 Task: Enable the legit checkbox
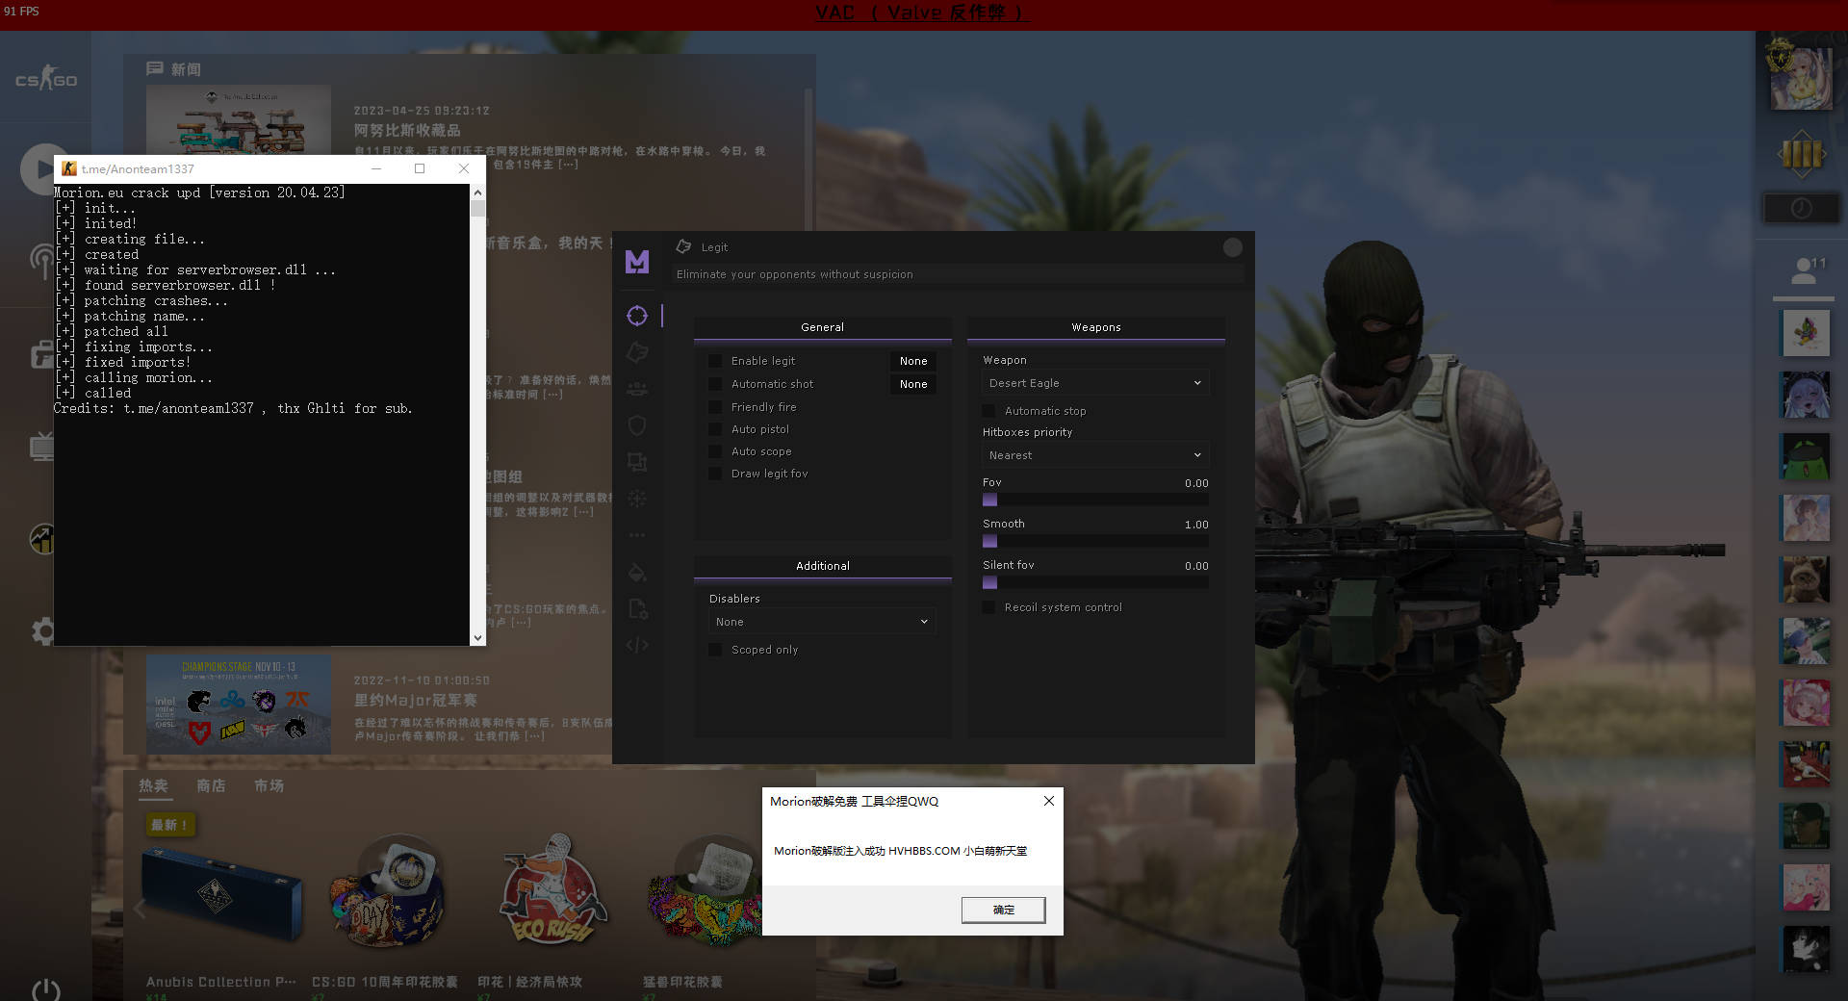pyautogui.click(x=715, y=361)
